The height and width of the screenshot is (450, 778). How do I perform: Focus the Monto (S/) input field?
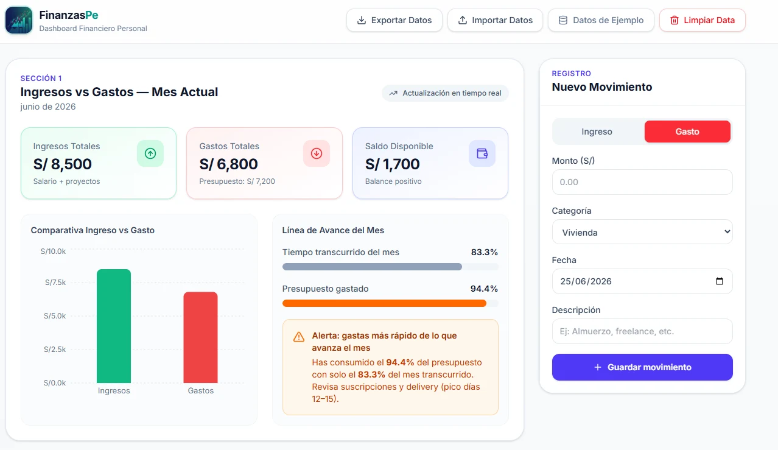642,182
